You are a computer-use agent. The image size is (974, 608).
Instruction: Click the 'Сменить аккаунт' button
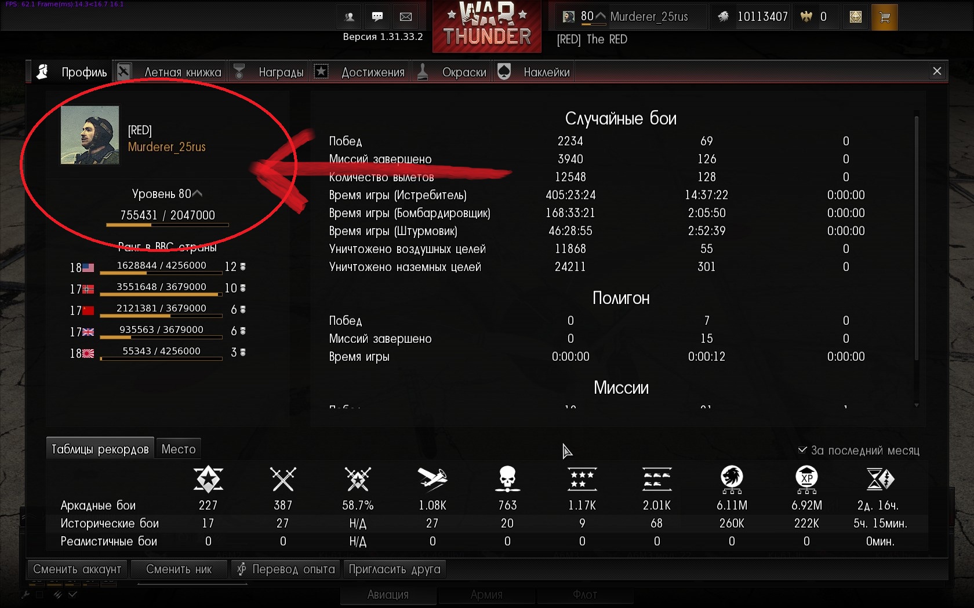coord(78,569)
